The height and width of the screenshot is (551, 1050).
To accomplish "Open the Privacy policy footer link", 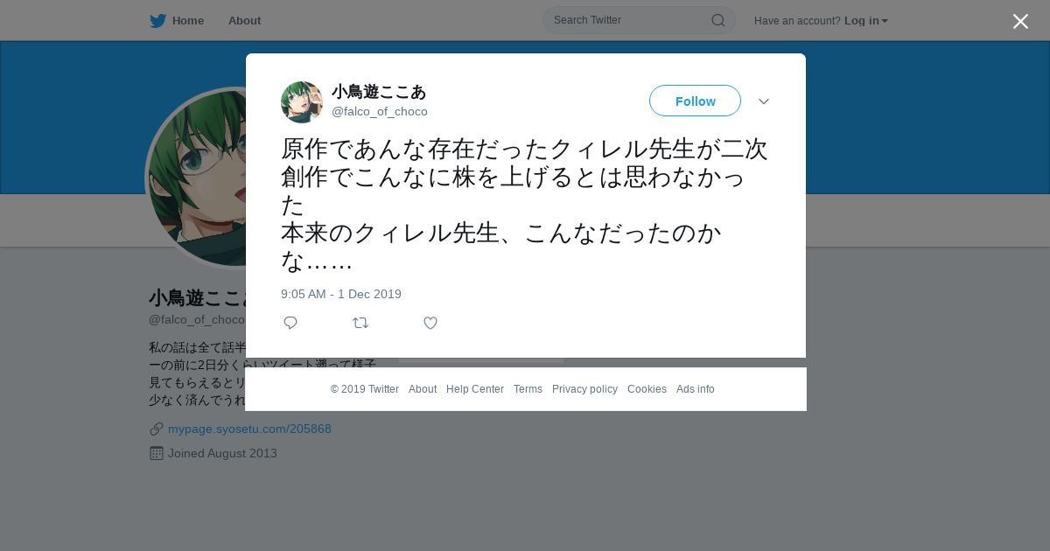I will tap(584, 389).
